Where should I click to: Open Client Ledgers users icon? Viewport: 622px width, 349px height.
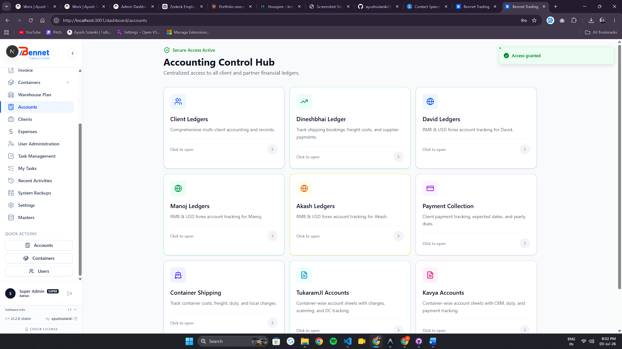[178, 101]
